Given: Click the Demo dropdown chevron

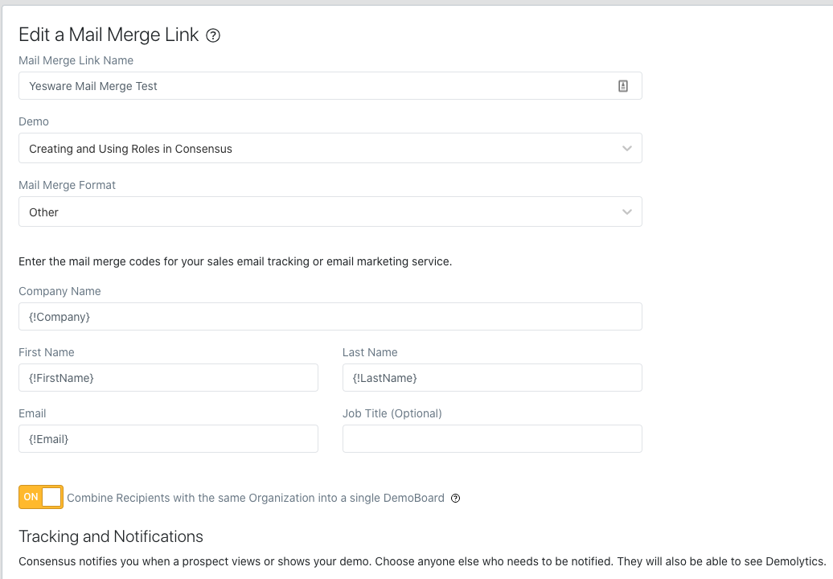Looking at the screenshot, I should [628, 148].
